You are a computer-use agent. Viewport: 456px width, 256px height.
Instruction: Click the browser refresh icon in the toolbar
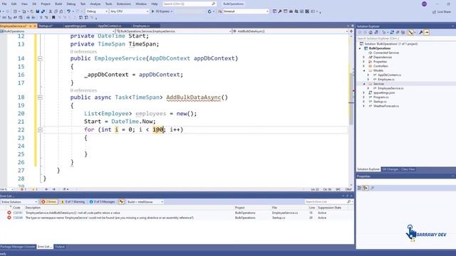209,11
